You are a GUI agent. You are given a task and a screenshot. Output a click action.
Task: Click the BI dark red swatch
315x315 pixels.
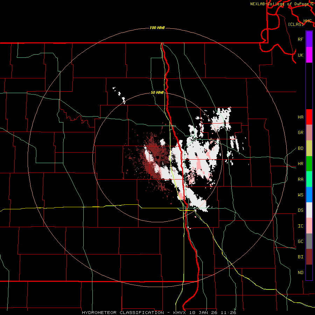[x=309, y=257]
